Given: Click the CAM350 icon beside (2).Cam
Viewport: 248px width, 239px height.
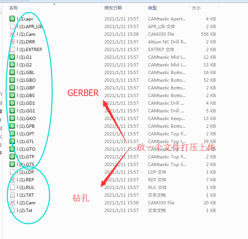Looking at the screenshot, I should click(x=12, y=203).
